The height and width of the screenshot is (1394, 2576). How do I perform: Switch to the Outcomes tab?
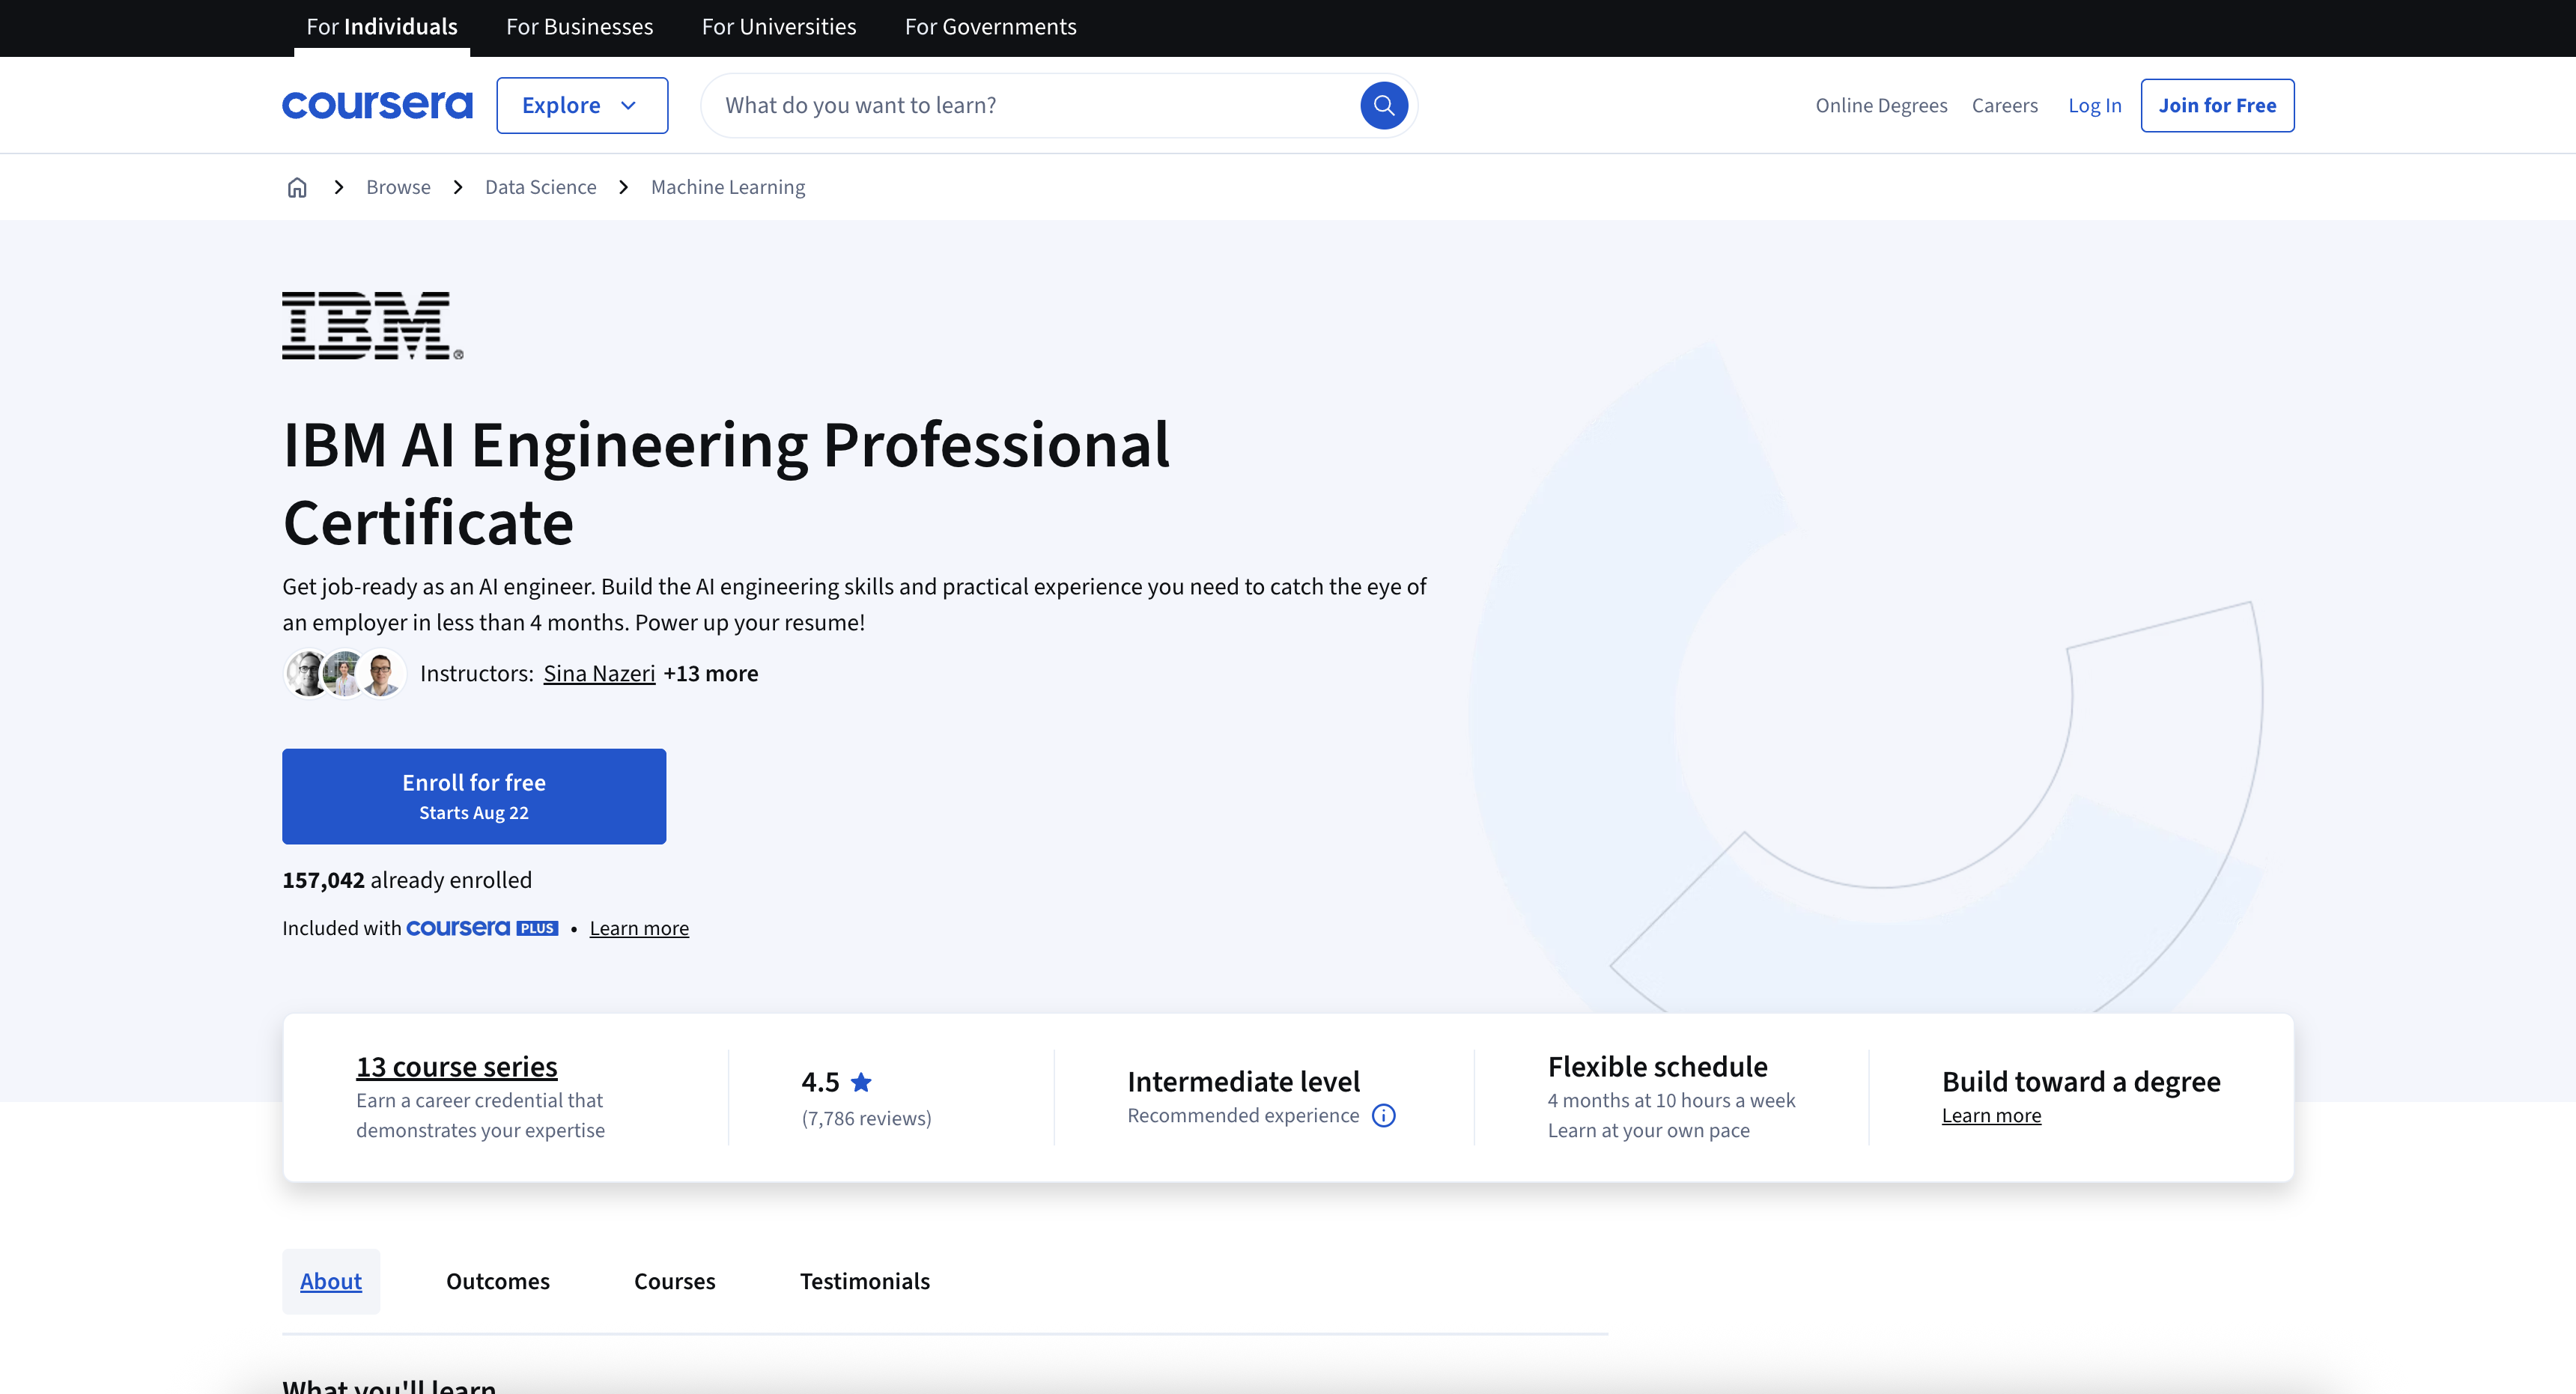click(498, 1281)
